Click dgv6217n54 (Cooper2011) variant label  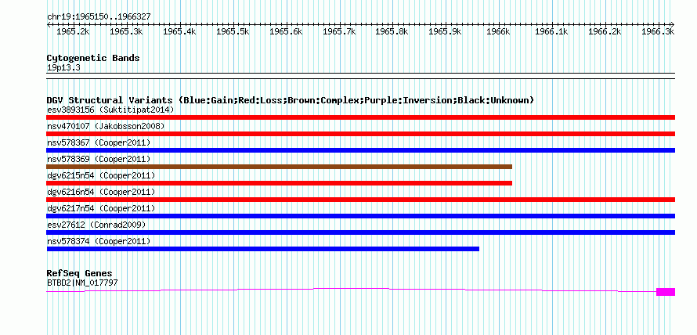101,208
